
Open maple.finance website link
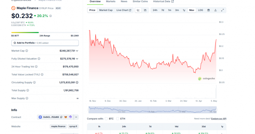coord(58,126)
